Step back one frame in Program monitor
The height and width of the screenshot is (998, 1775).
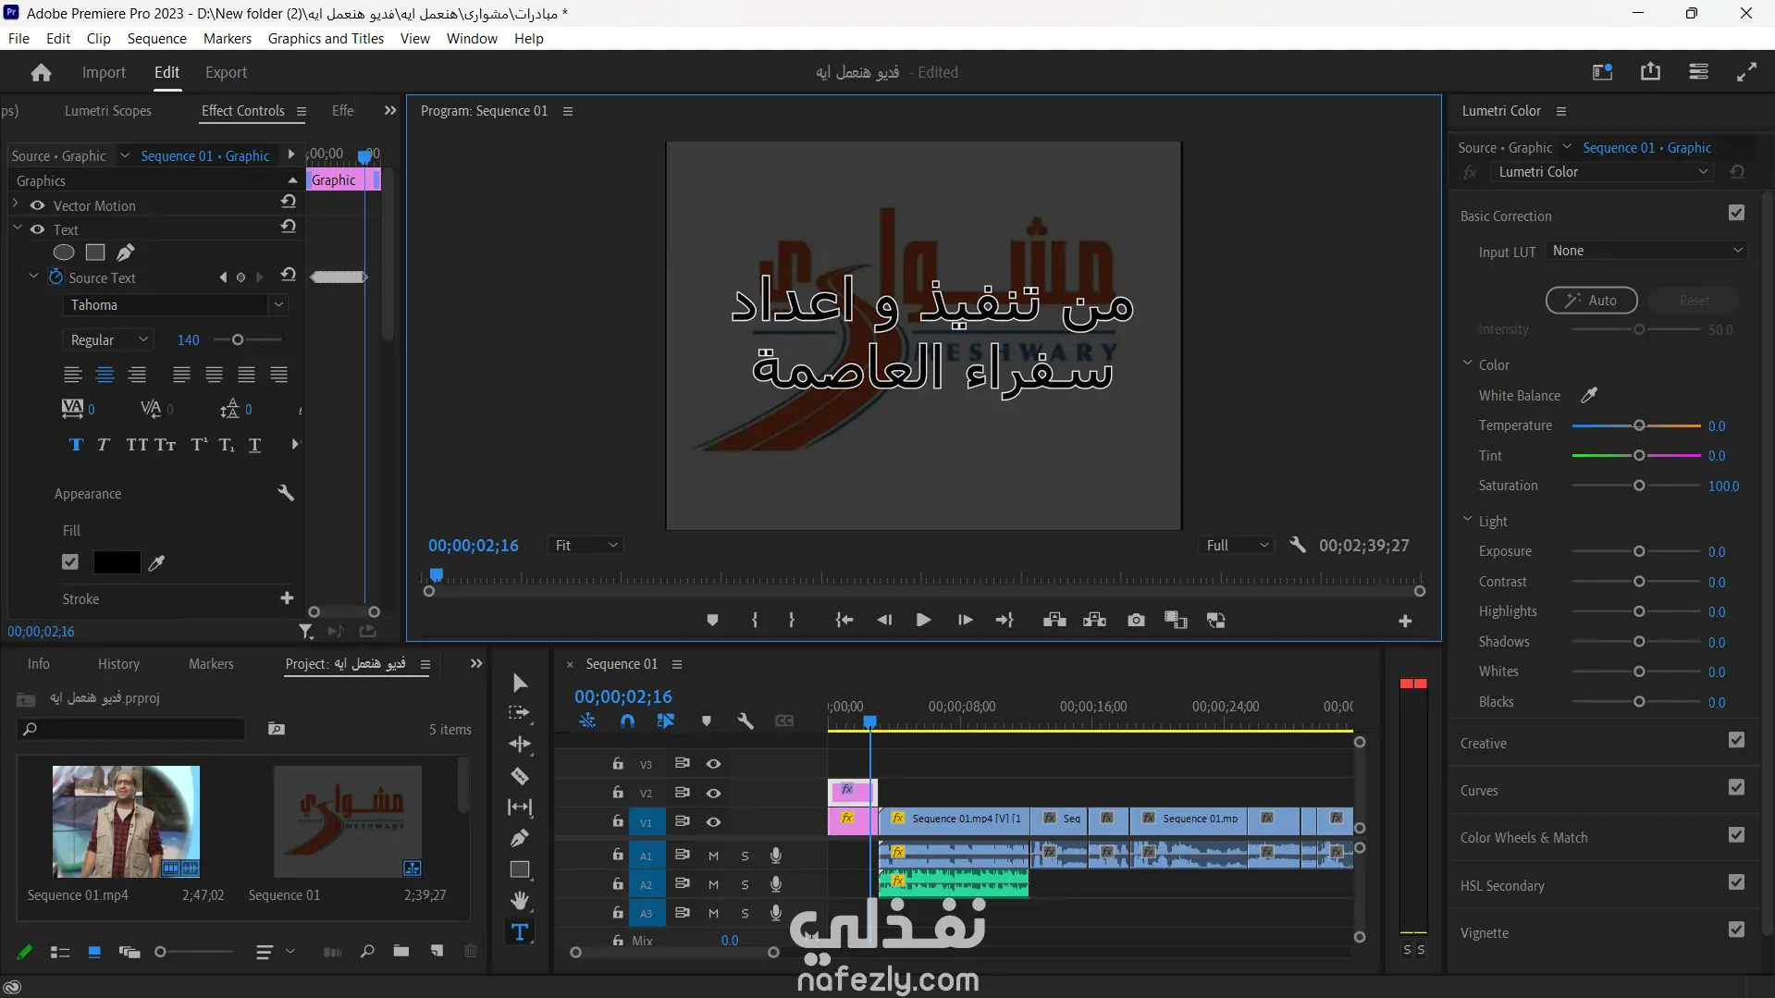tap(884, 621)
